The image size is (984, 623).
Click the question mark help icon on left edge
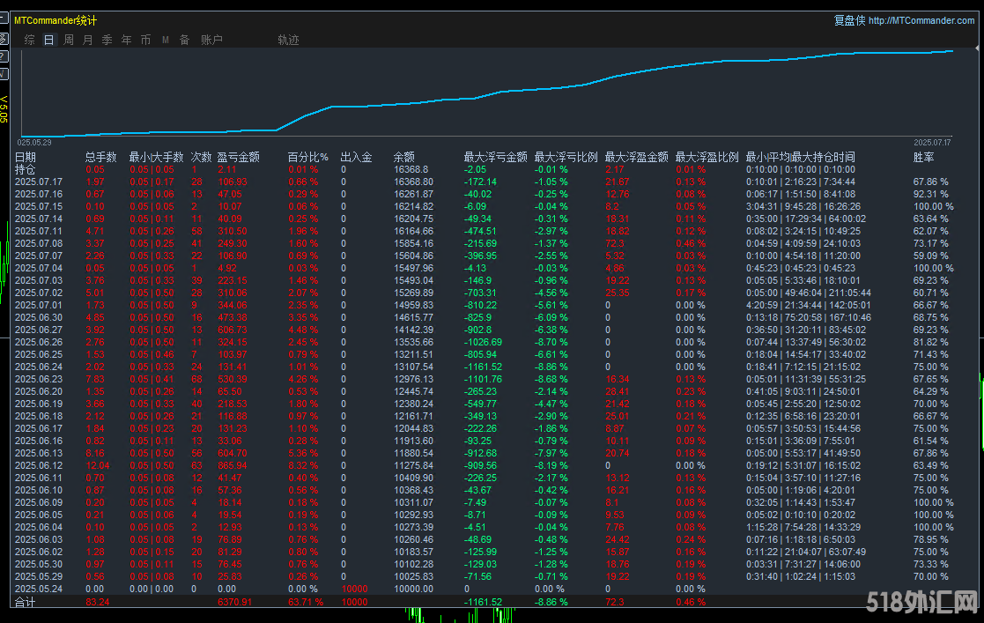click(x=4, y=56)
